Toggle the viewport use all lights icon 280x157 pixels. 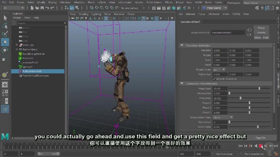[161, 18]
